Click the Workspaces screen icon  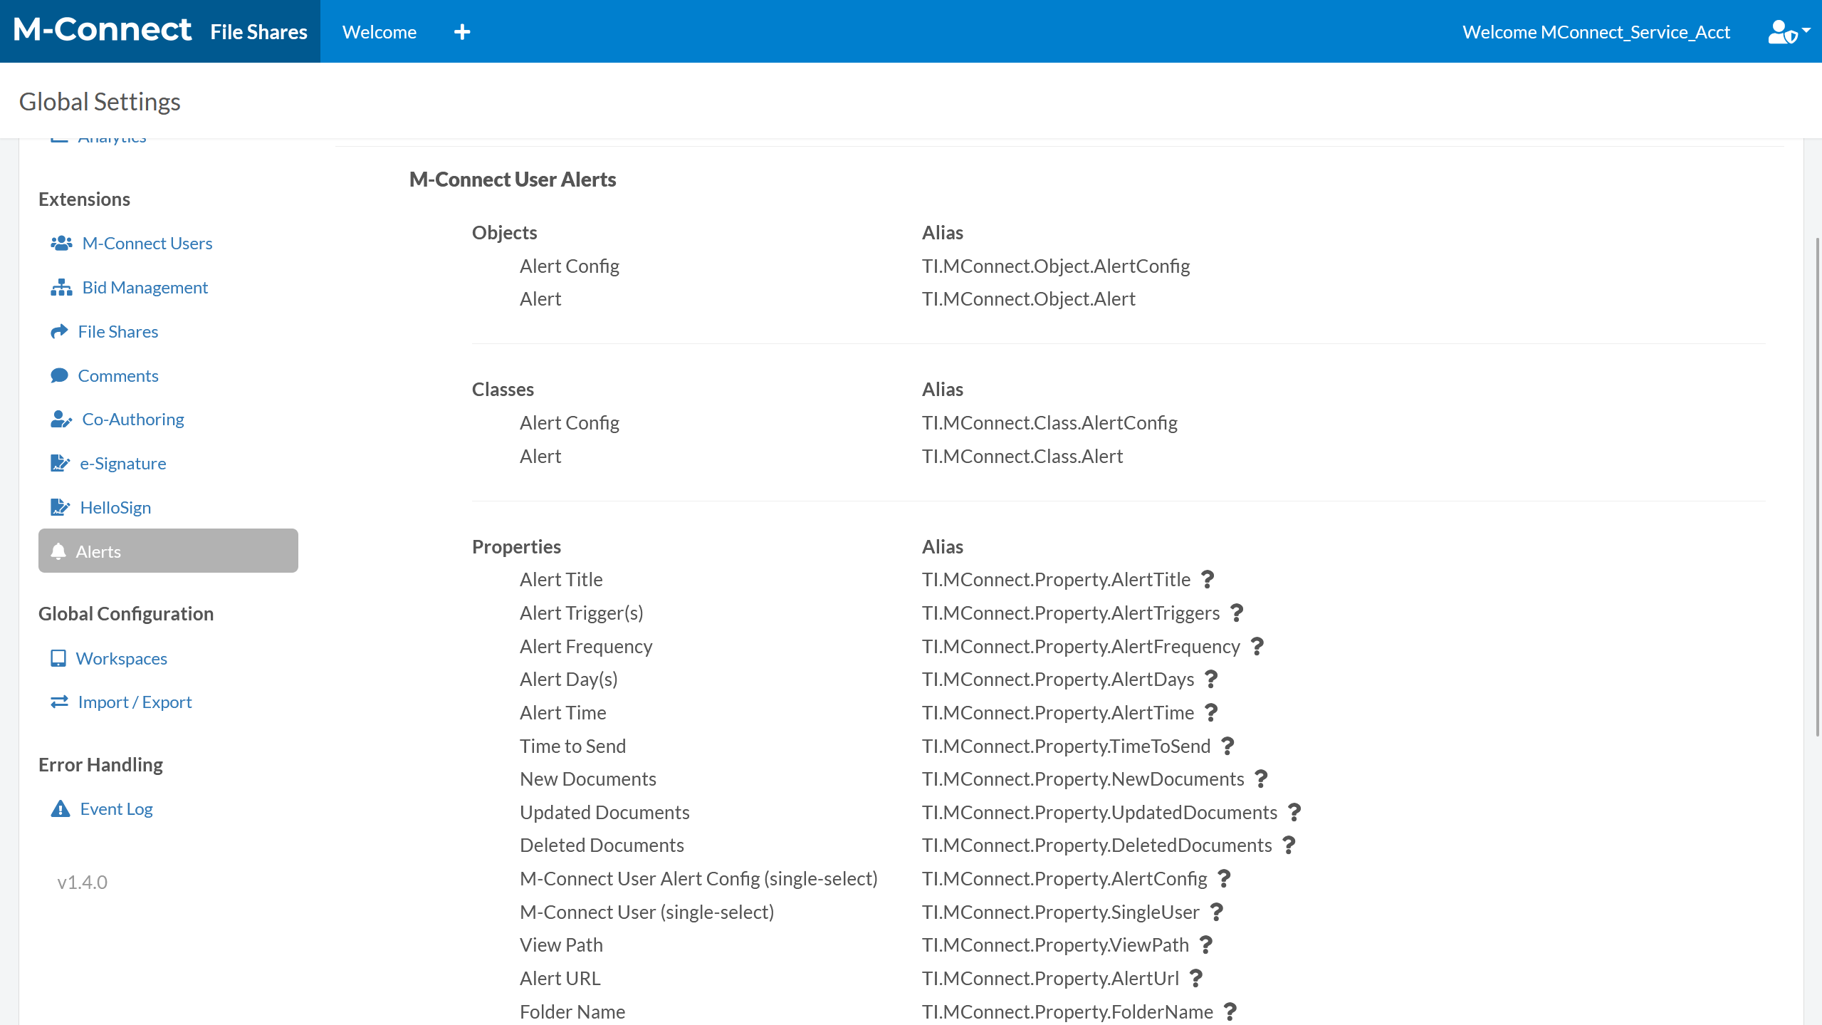tap(59, 658)
